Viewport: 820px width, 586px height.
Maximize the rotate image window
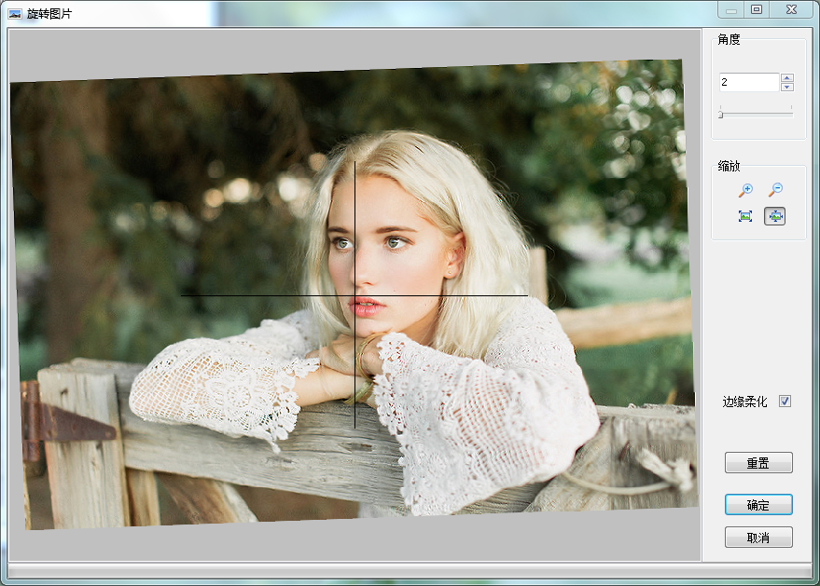(x=757, y=10)
